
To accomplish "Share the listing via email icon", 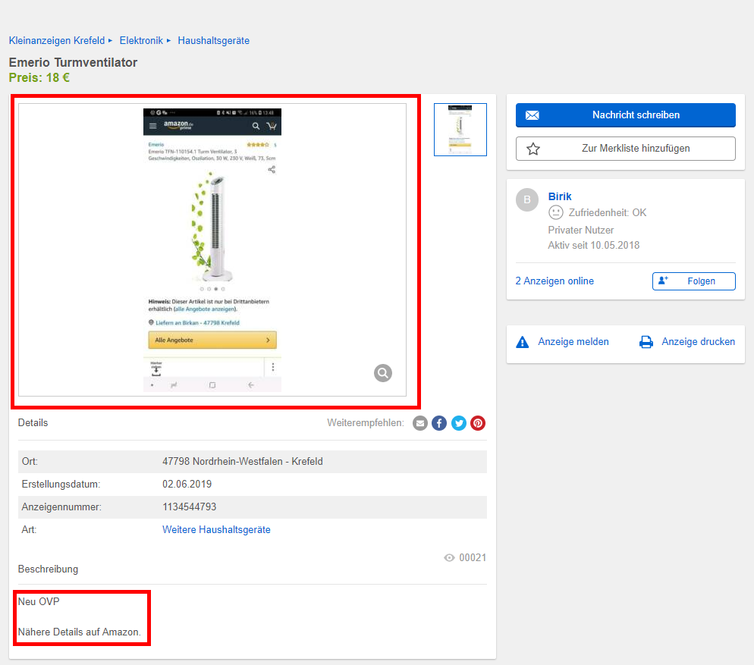I will [x=419, y=423].
